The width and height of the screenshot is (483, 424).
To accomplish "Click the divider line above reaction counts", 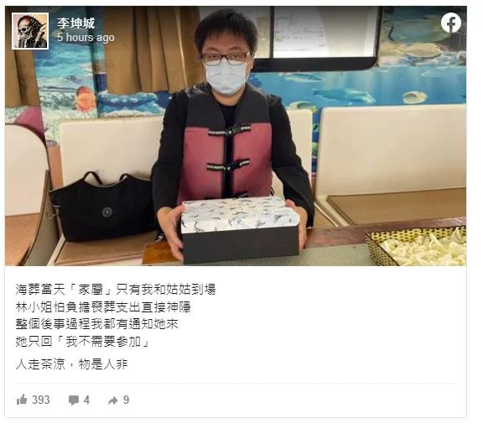I will pos(236,384).
